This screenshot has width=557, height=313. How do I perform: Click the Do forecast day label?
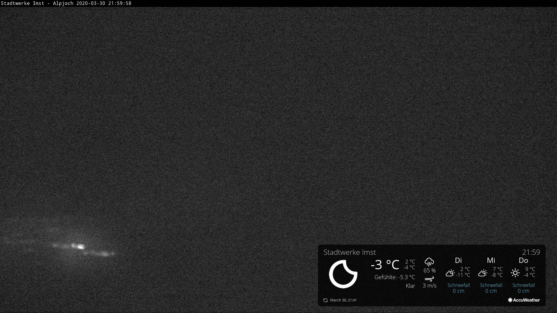(x=523, y=260)
